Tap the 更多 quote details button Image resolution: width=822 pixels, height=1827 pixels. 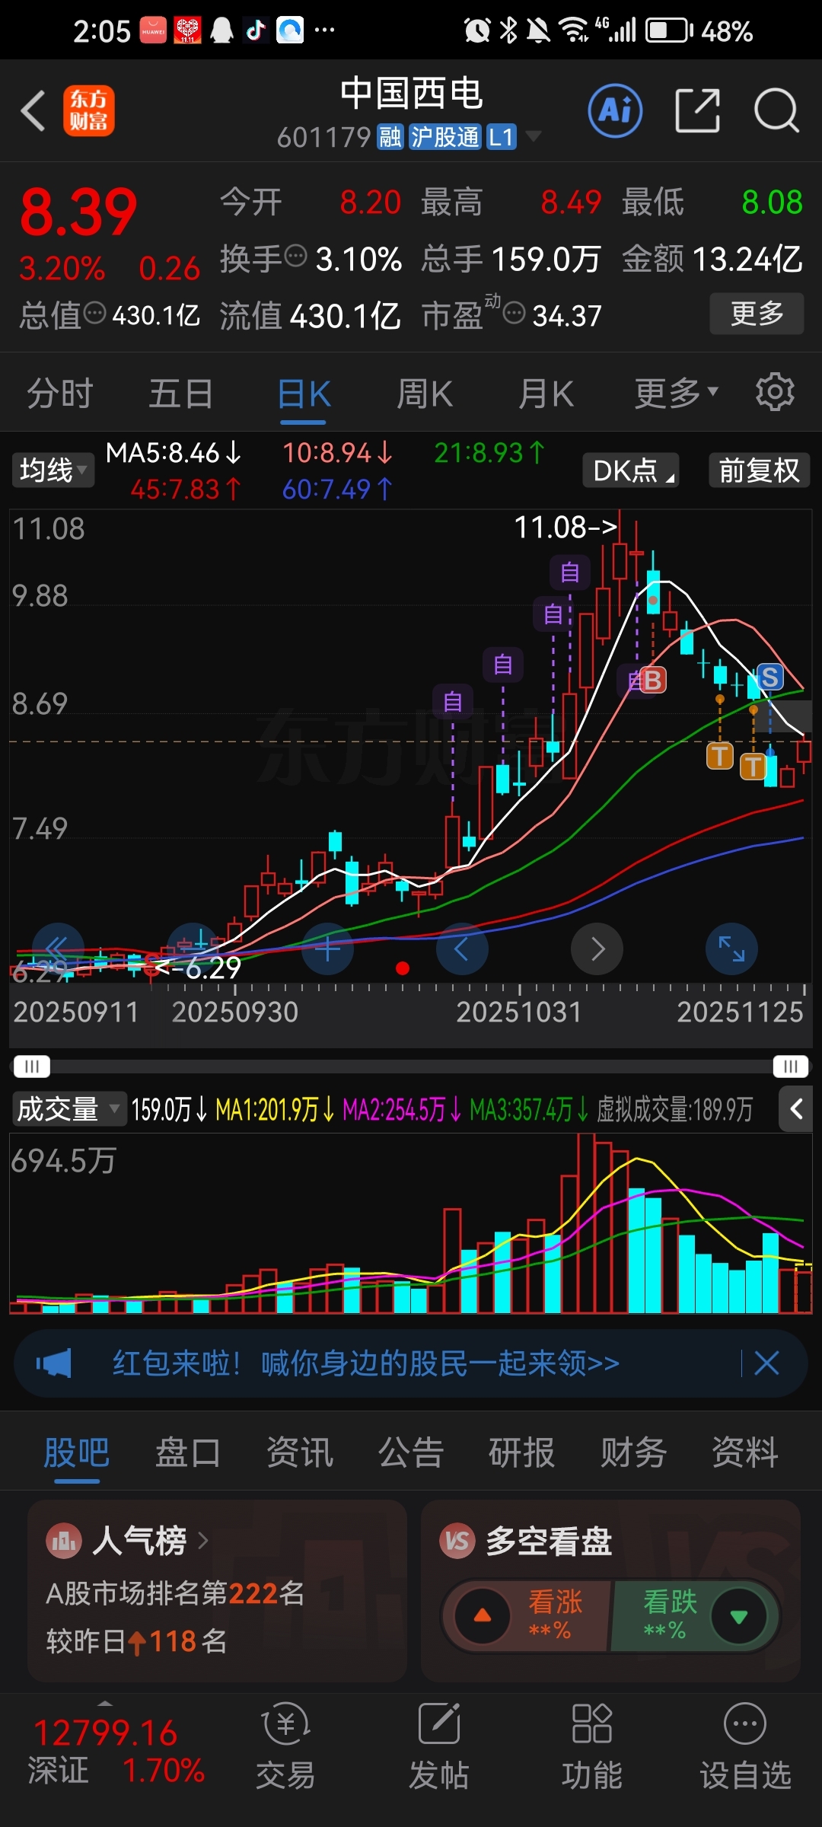pyautogui.click(x=757, y=313)
